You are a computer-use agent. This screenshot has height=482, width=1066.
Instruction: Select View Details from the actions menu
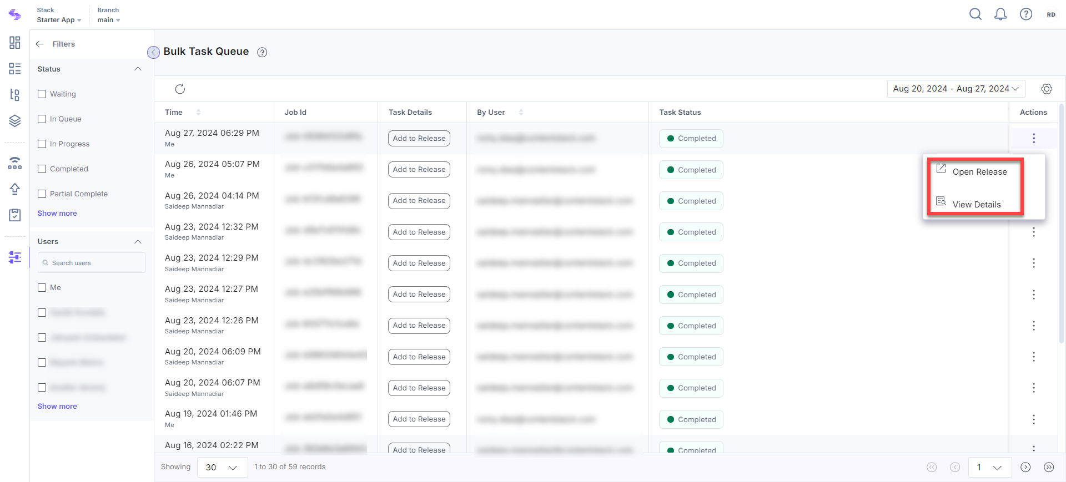tap(976, 204)
